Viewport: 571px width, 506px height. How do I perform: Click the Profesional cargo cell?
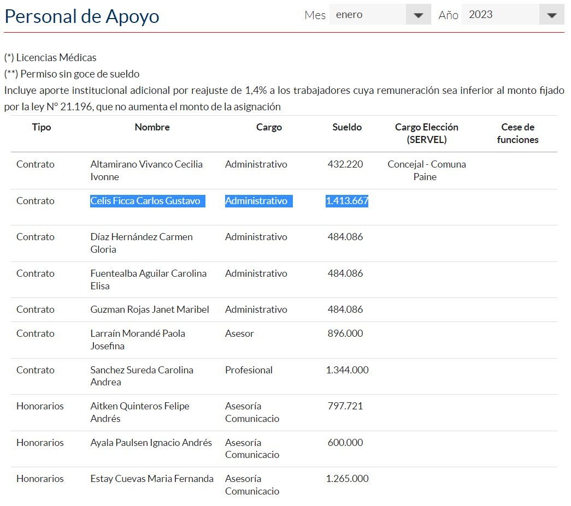point(249,370)
